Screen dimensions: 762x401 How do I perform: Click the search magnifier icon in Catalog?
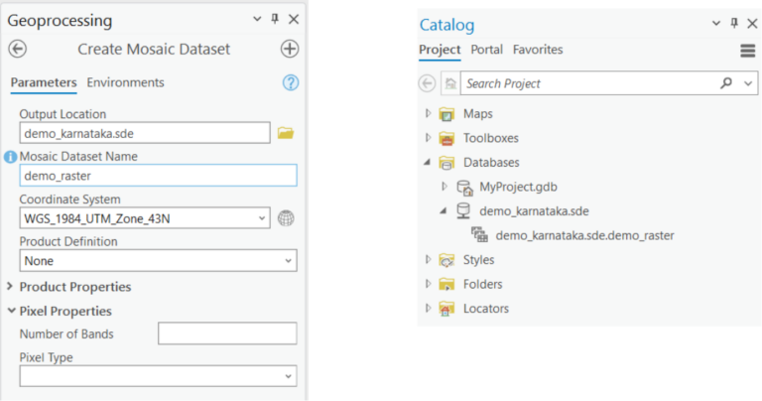(726, 84)
